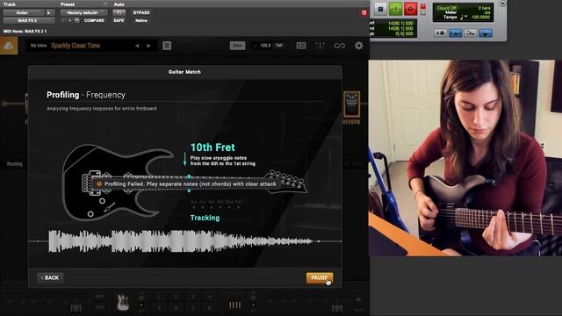Image resolution: width=562 pixels, height=316 pixels.
Task: Toggle the Hack button in top bar
Action: point(237,46)
